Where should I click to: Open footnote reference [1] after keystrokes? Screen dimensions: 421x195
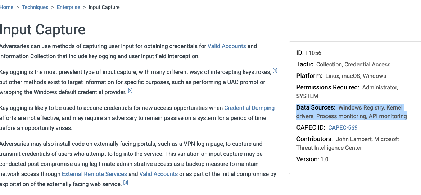point(275,70)
